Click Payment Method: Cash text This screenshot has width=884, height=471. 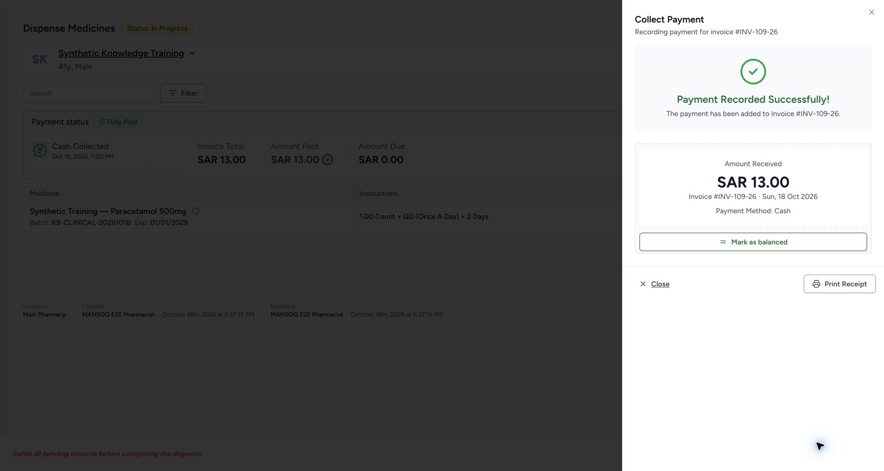point(753,211)
